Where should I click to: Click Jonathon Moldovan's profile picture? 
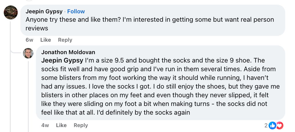pyautogui.click(x=28, y=53)
